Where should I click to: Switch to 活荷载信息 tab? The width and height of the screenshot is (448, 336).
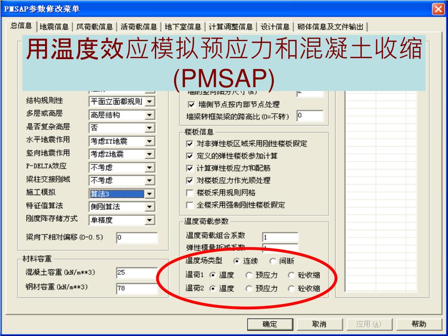tap(139, 27)
